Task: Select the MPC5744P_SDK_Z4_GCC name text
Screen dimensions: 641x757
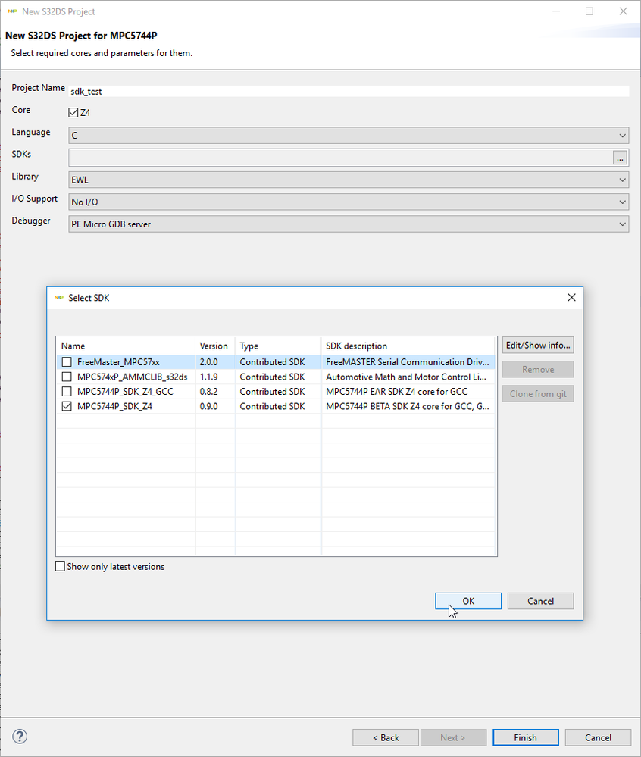Action: [125, 392]
